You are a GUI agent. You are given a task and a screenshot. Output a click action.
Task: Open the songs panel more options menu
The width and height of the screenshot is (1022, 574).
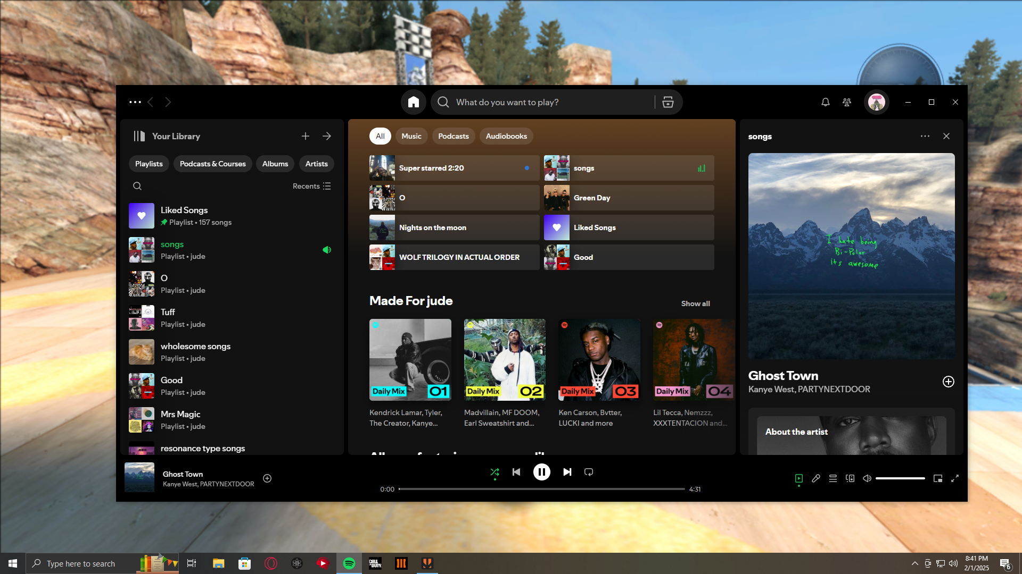(925, 136)
